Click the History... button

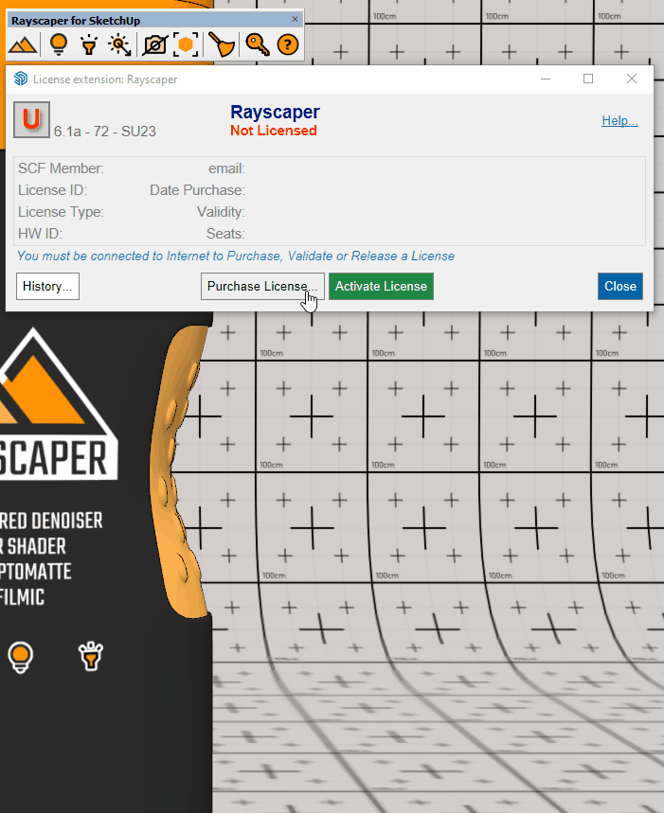(47, 286)
